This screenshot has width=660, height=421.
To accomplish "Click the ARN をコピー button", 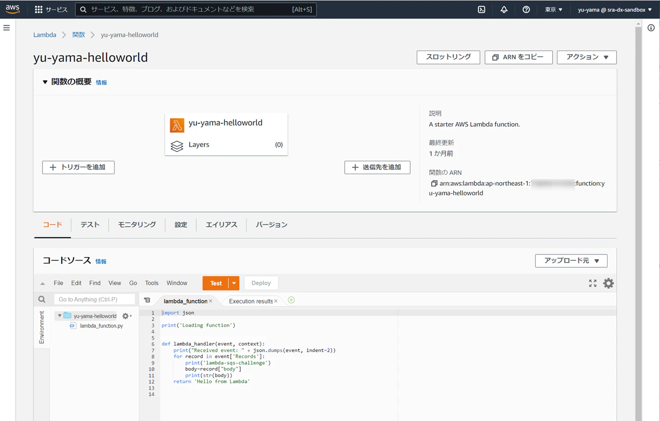I will pos(518,57).
